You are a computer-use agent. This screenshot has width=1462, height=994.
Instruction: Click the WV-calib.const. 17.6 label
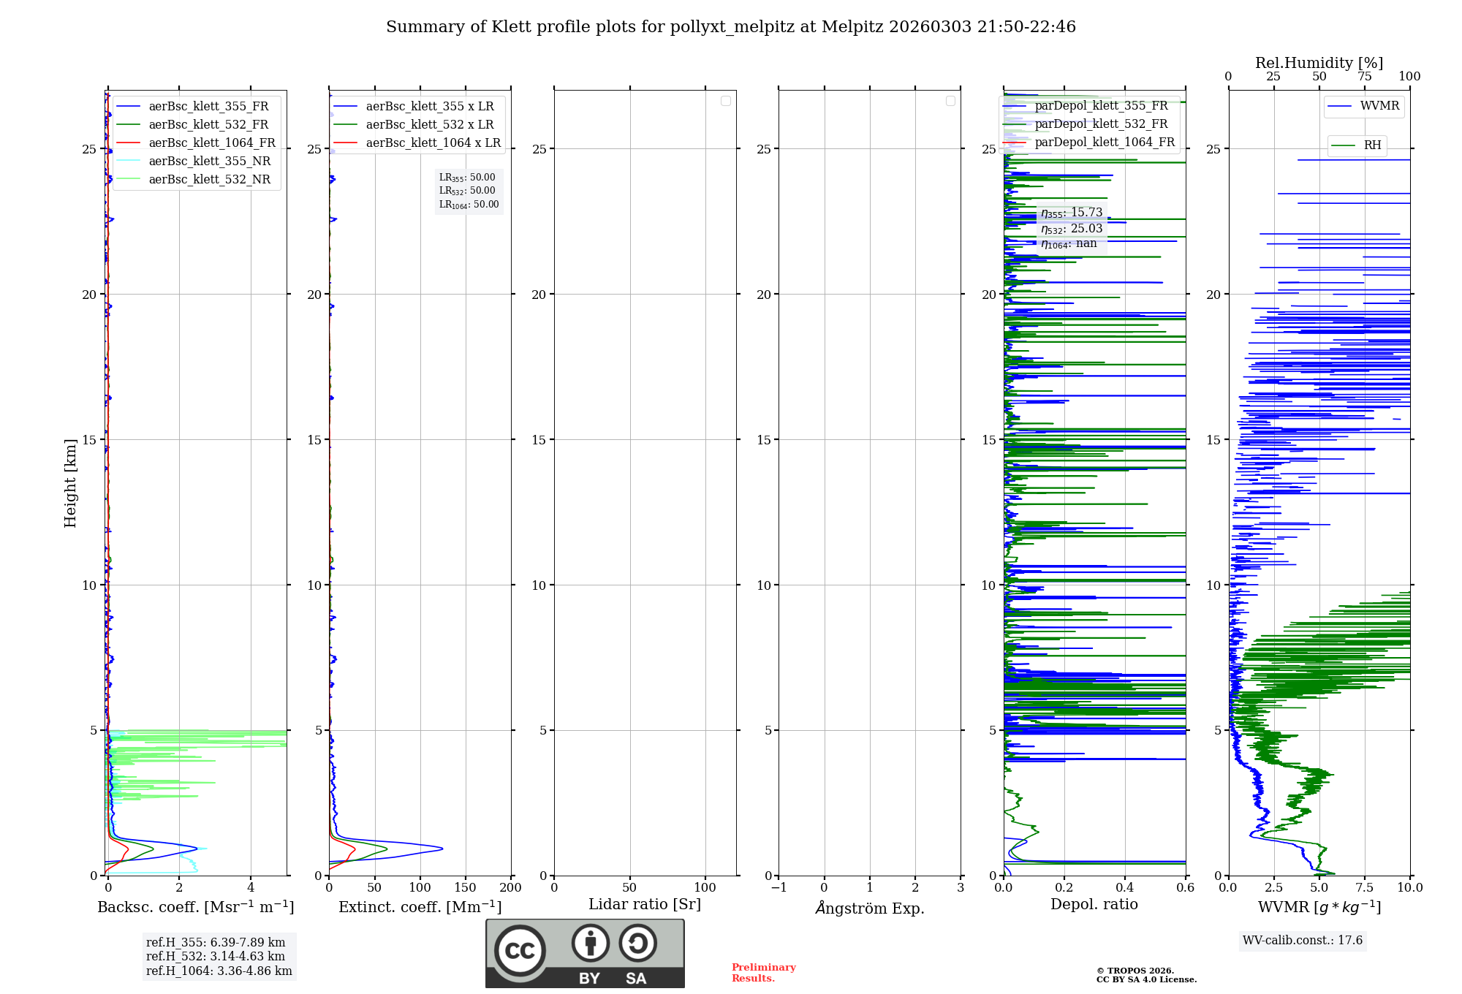pos(1302,941)
